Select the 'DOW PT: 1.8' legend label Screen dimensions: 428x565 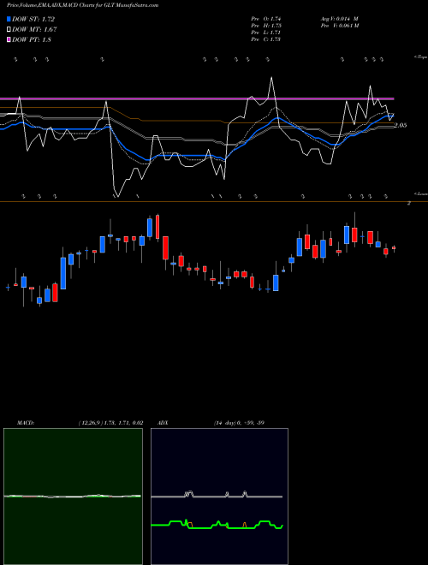[x=32, y=39]
